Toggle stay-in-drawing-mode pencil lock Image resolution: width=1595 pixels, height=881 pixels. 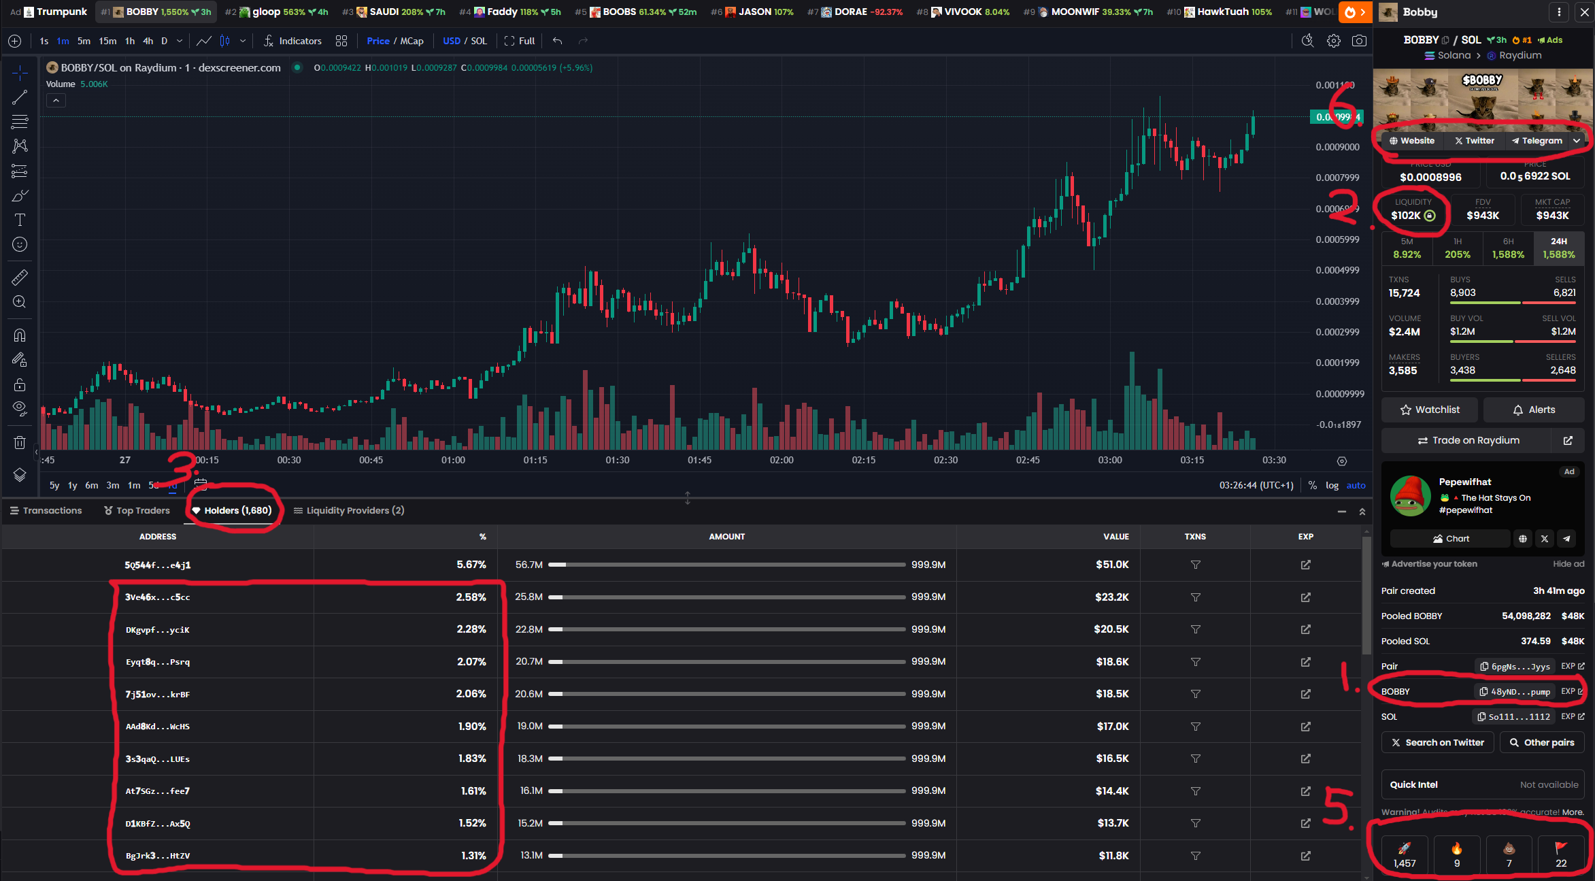pos(20,359)
